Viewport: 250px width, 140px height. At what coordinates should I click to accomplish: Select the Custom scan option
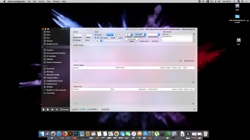tap(110, 35)
